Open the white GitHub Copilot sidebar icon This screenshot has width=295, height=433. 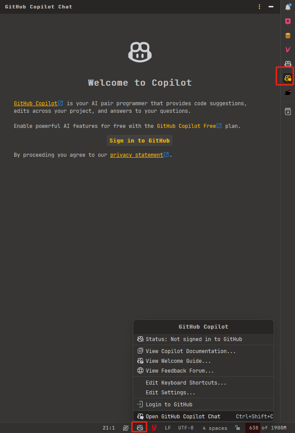click(288, 64)
